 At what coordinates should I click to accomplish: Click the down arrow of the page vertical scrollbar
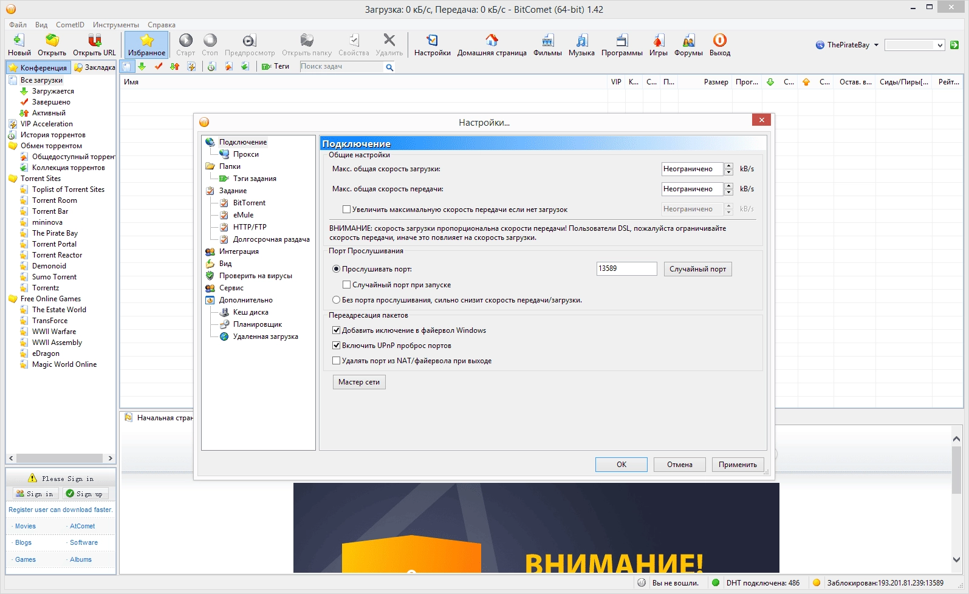pos(956,560)
